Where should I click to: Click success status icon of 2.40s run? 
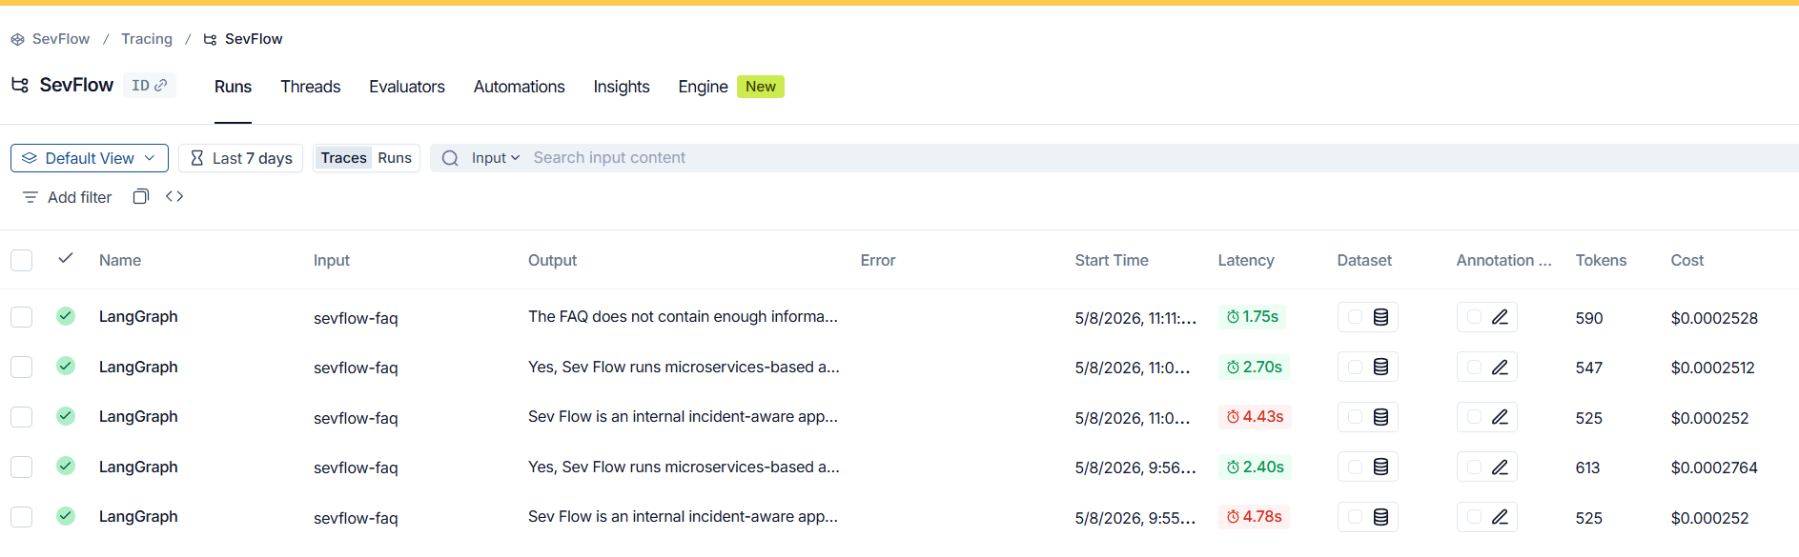click(x=66, y=466)
